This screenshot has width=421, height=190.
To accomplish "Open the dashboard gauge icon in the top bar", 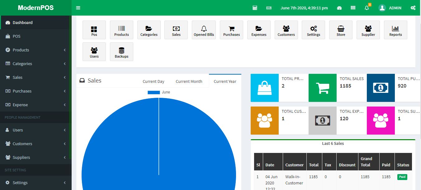I will tap(339, 8).
